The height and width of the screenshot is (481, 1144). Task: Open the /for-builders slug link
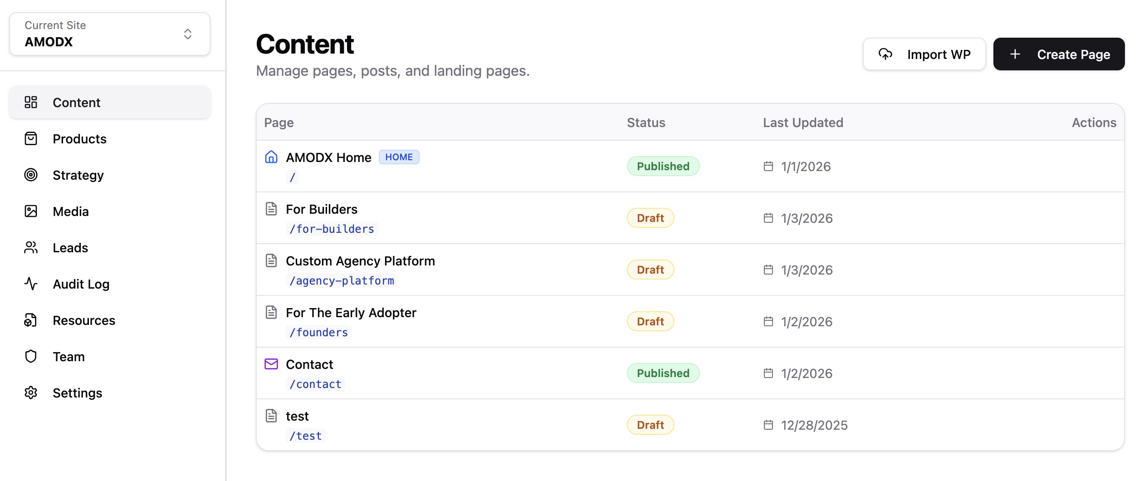tap(332, 229)
